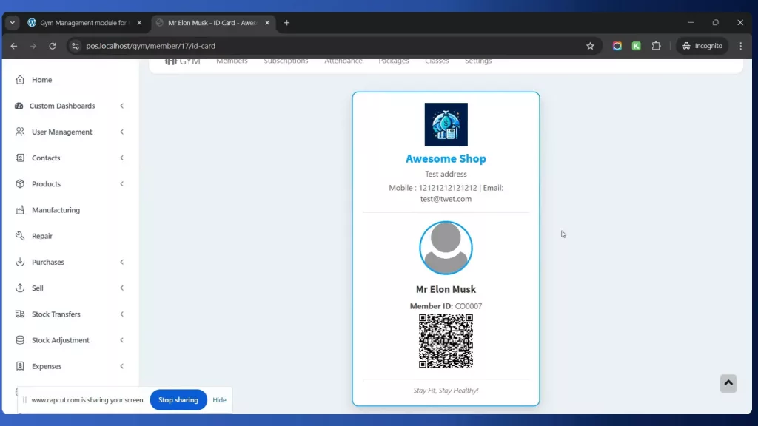The height and width of the screenshot is (426, 758).
Task: Click the scroll-to-top arrow button
Action: [728, 384]
